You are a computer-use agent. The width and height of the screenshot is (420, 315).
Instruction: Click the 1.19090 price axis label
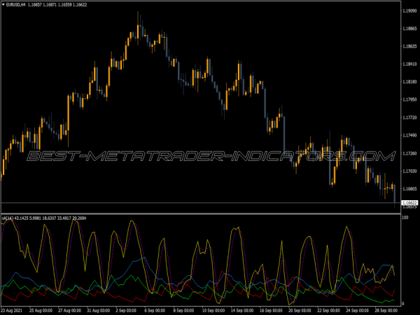(x=409, y=10)
